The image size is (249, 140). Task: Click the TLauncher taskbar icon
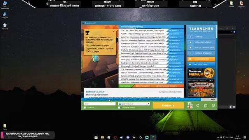tap(153, 137)
